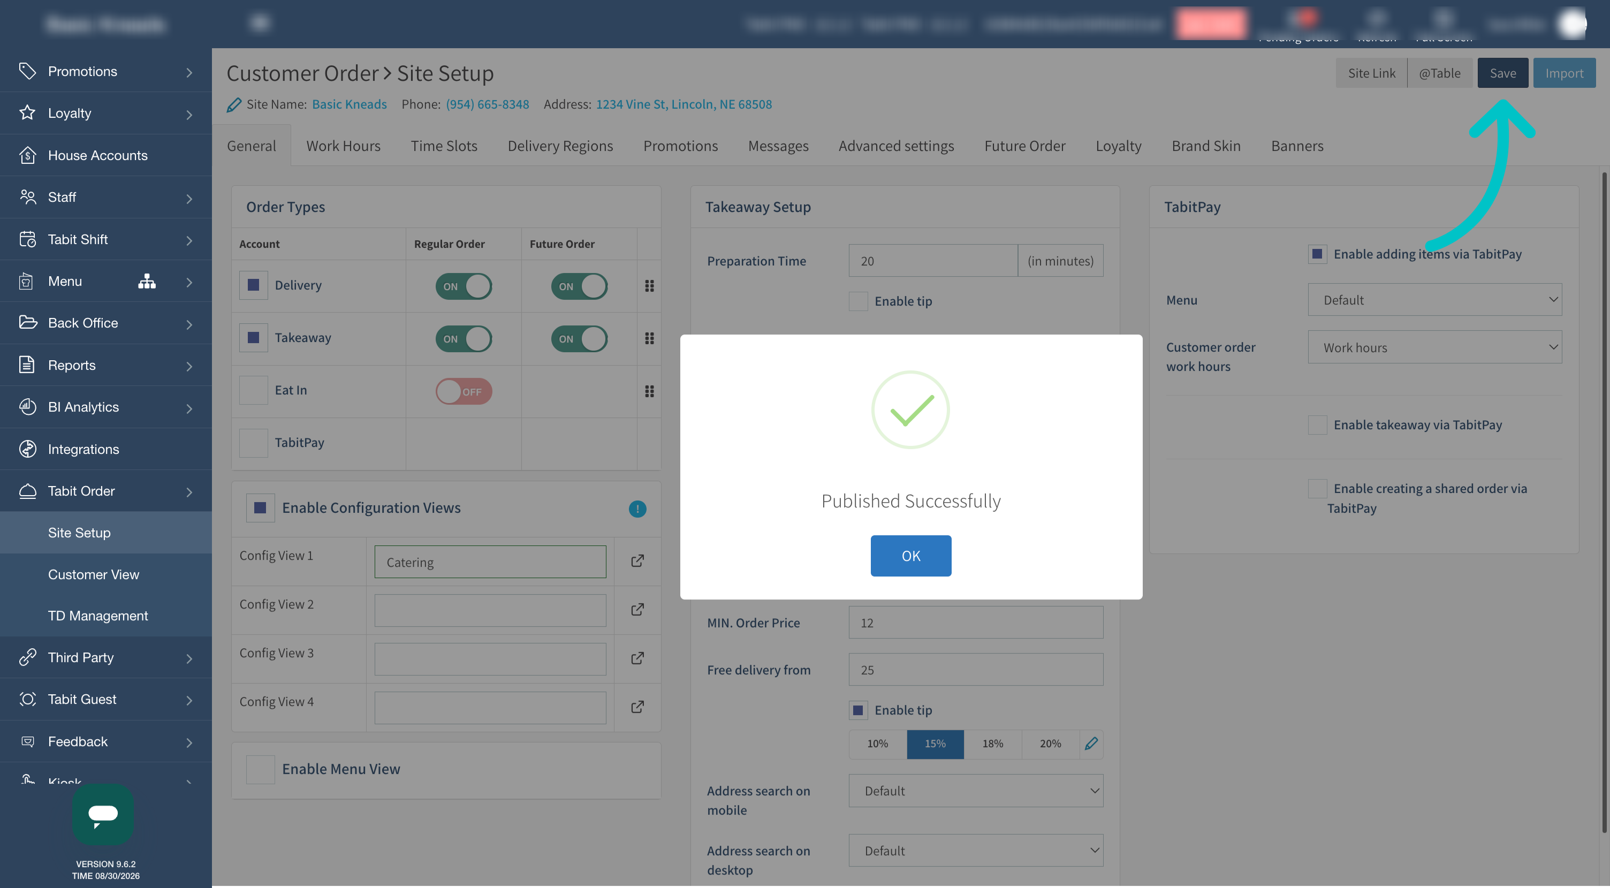The image size is (1610, 888).
Task: Click the Promotions tag icon in the sidebar
Action: point(27,71)
